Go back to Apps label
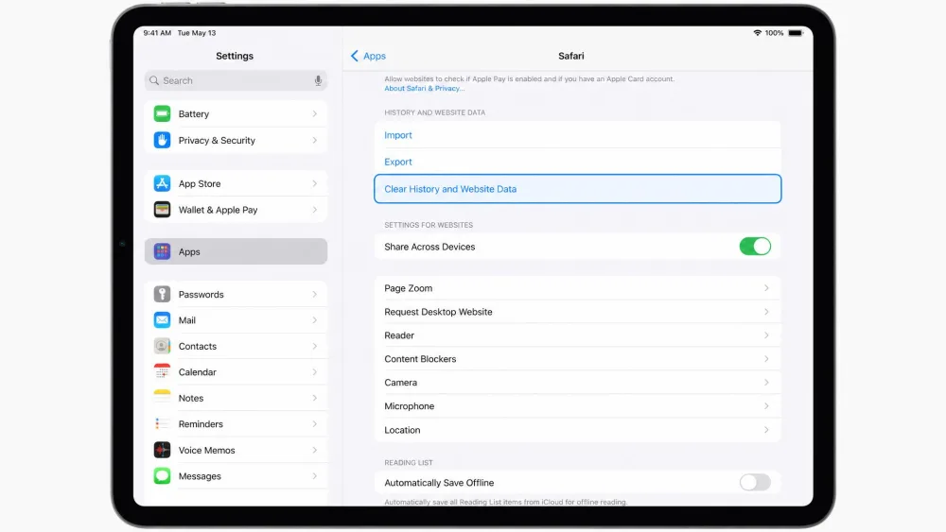Screen dimensions: 946x532 point(374,56)
